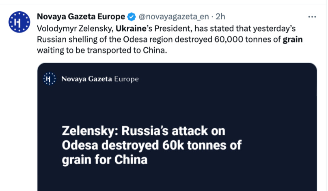
Task: Click the @novayagazeta_en handle
Action: pos(174,17)
